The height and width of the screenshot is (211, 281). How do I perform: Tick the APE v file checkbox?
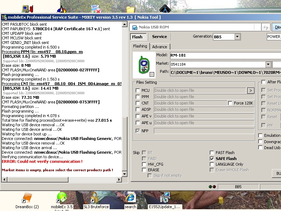pyautogui.click(x=138, y=116)
